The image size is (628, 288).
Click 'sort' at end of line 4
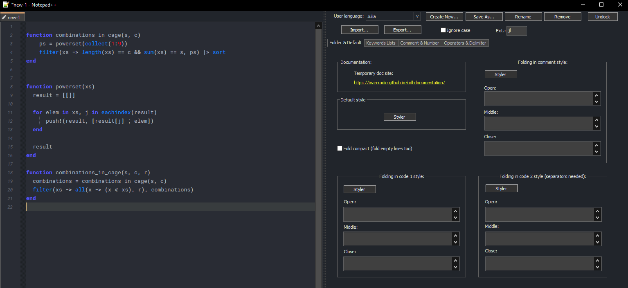pyautogui.click(x=219, y=52)
